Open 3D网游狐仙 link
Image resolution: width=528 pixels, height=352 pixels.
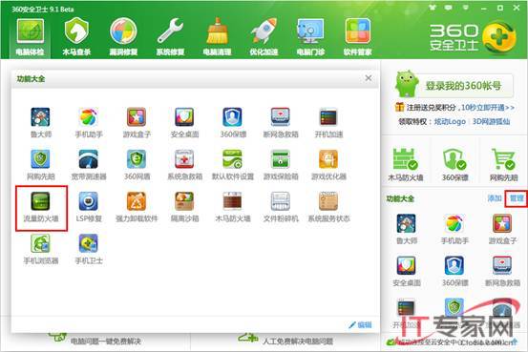pos(491,121)
